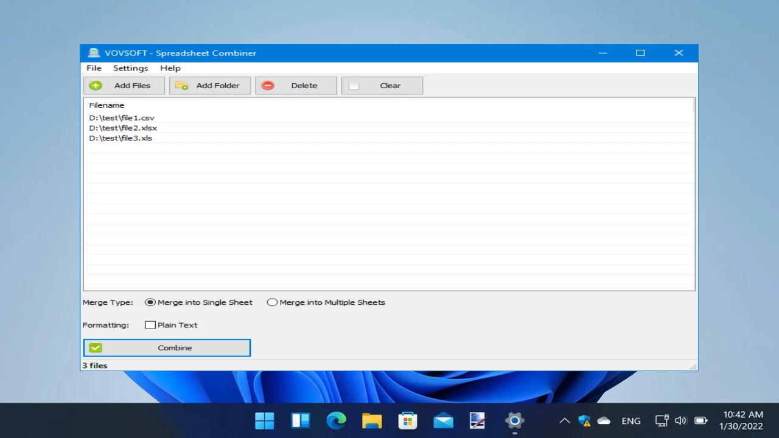Minimize the Spreadsheet Combiner window
This screenshot has width=779, height=438.
click(603, 53)
